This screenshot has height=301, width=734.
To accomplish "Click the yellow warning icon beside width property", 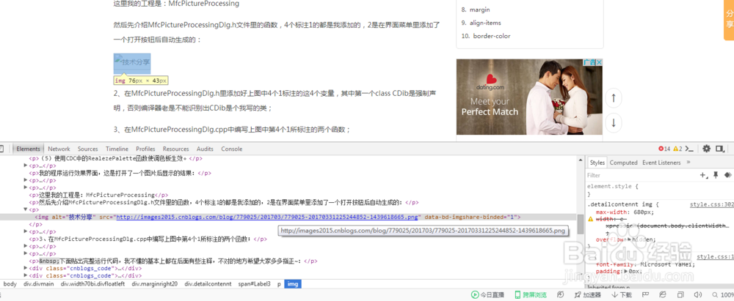I will pos(591,219).
